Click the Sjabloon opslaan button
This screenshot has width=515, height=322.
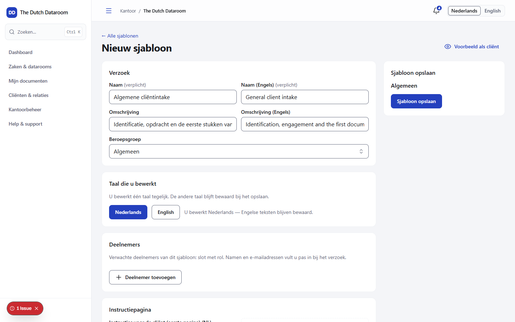416,101
